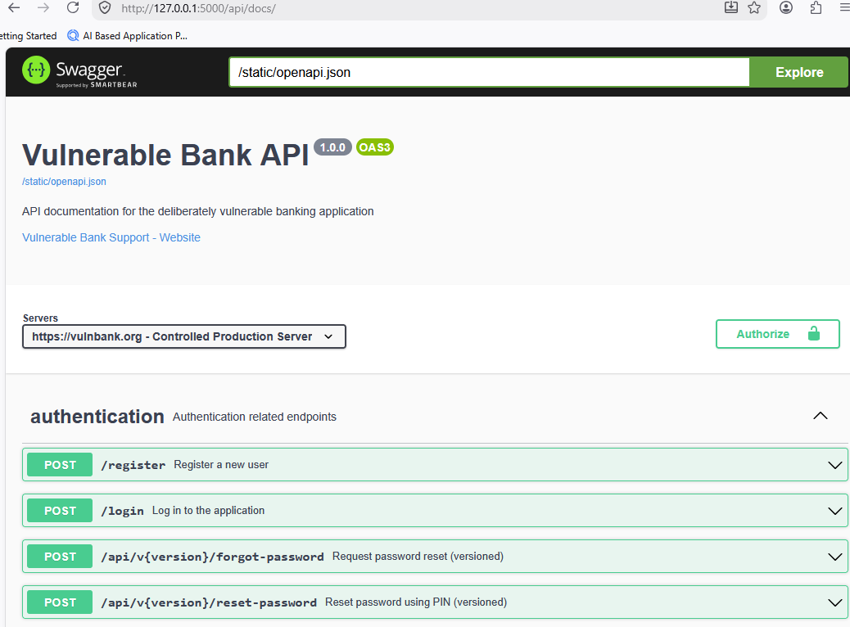Screen dimensions: 850x627
Task: Click the /static/openapi.json spec input field
Action: [489, 72]
